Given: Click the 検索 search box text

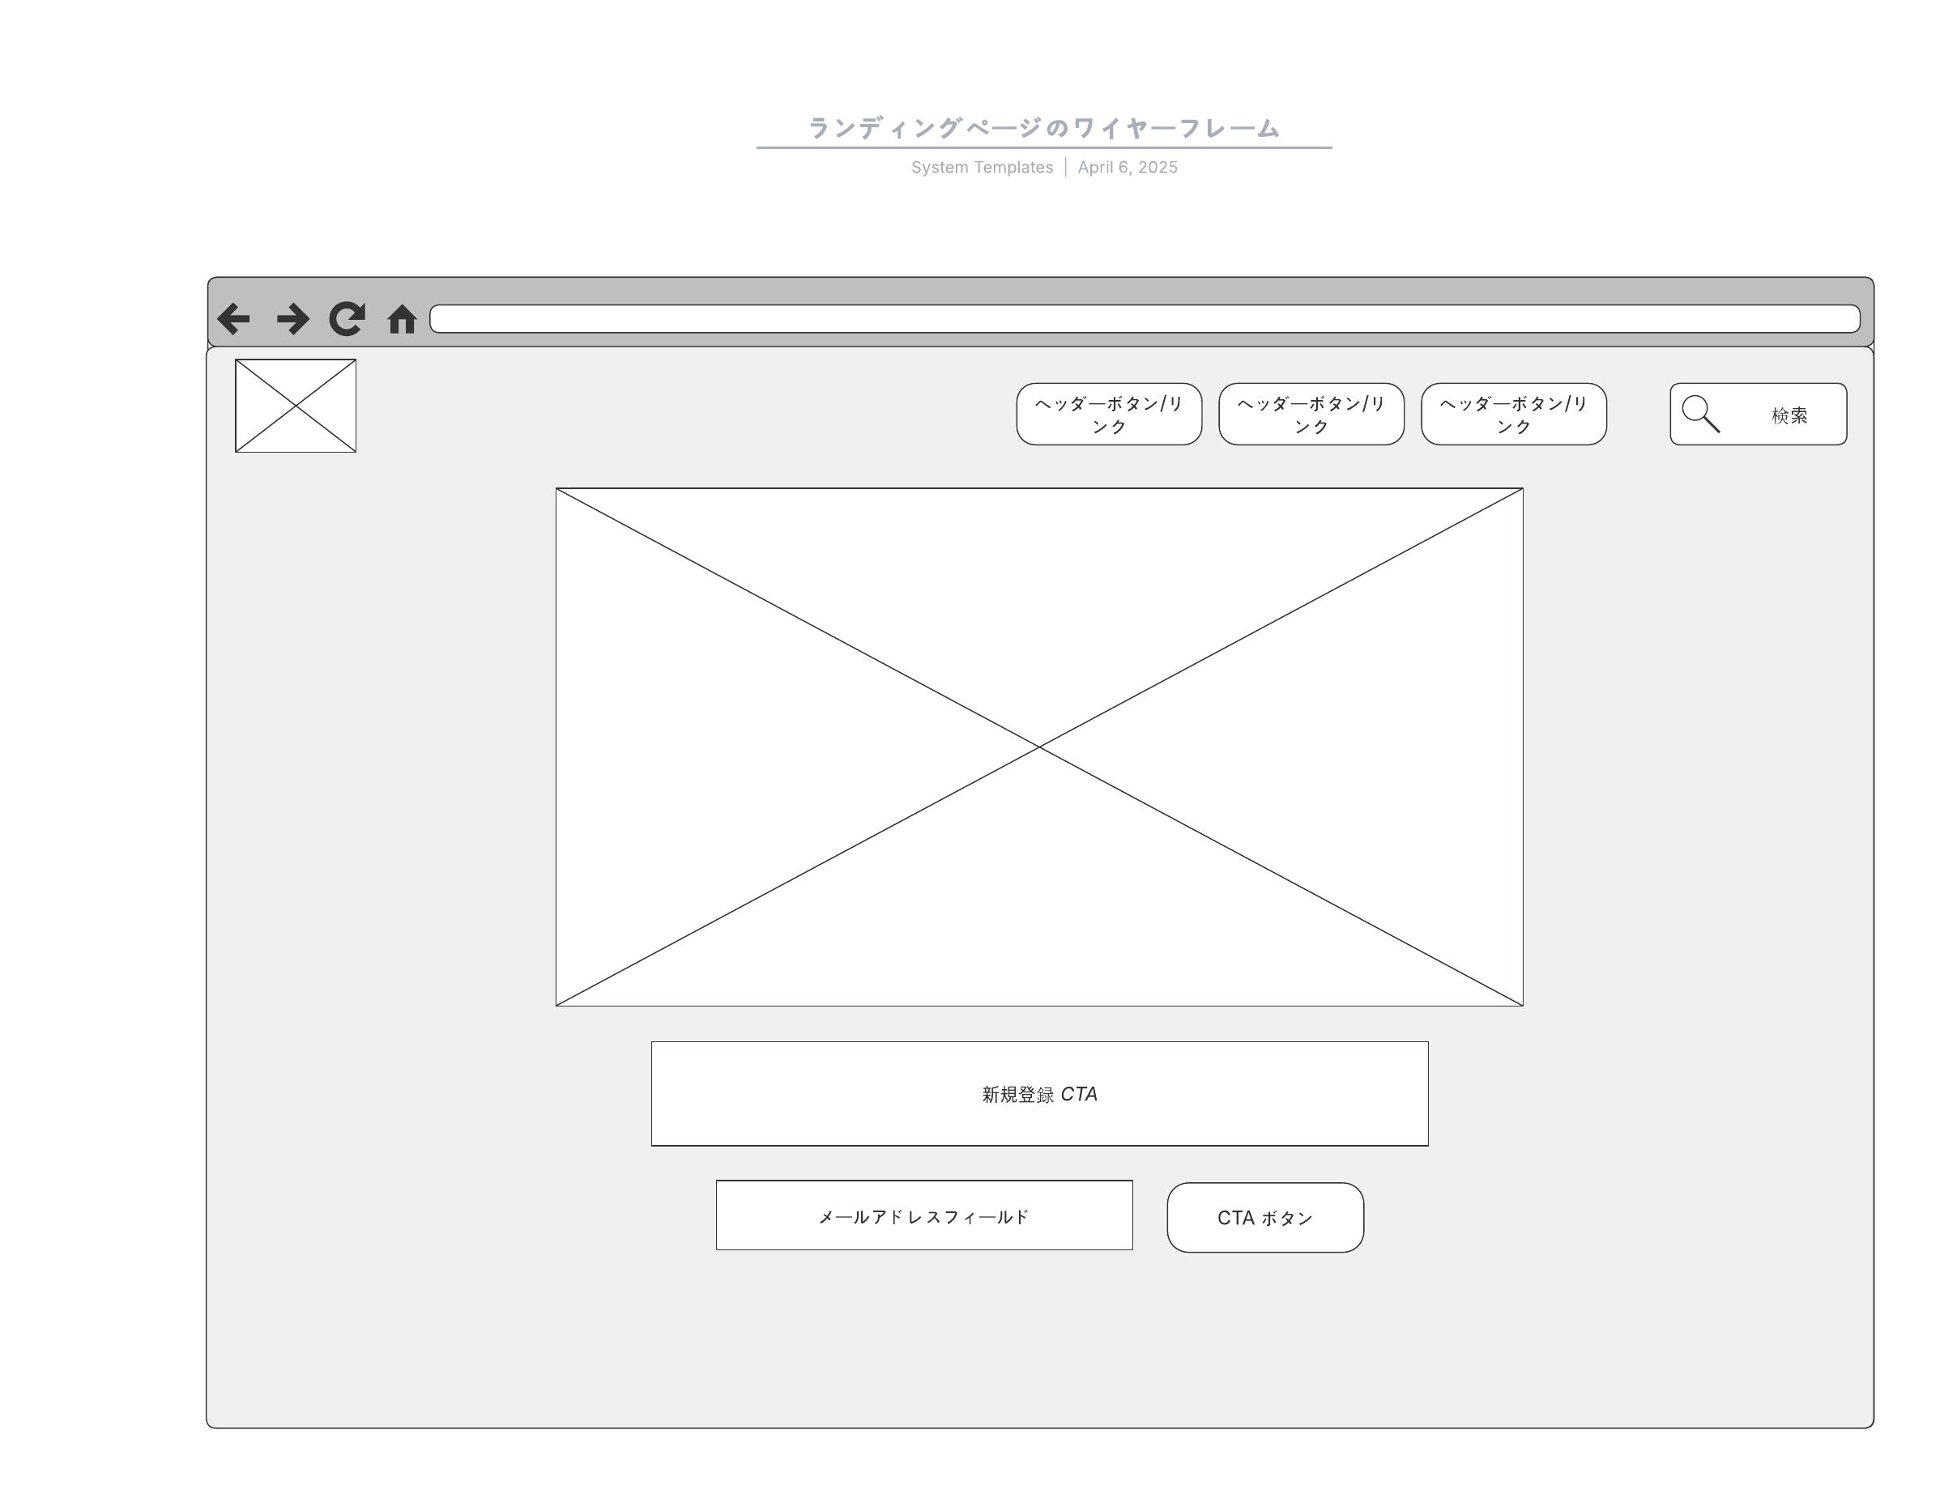Looking at the screenshot, I should pyautogui.click(x=1789, y=415).
